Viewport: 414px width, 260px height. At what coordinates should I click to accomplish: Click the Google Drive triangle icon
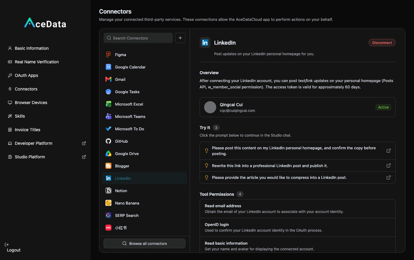coord(108,154)
